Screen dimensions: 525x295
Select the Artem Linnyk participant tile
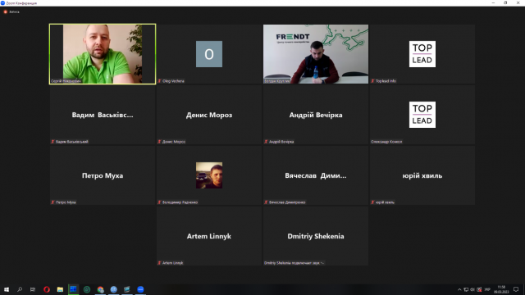[209, 236]
